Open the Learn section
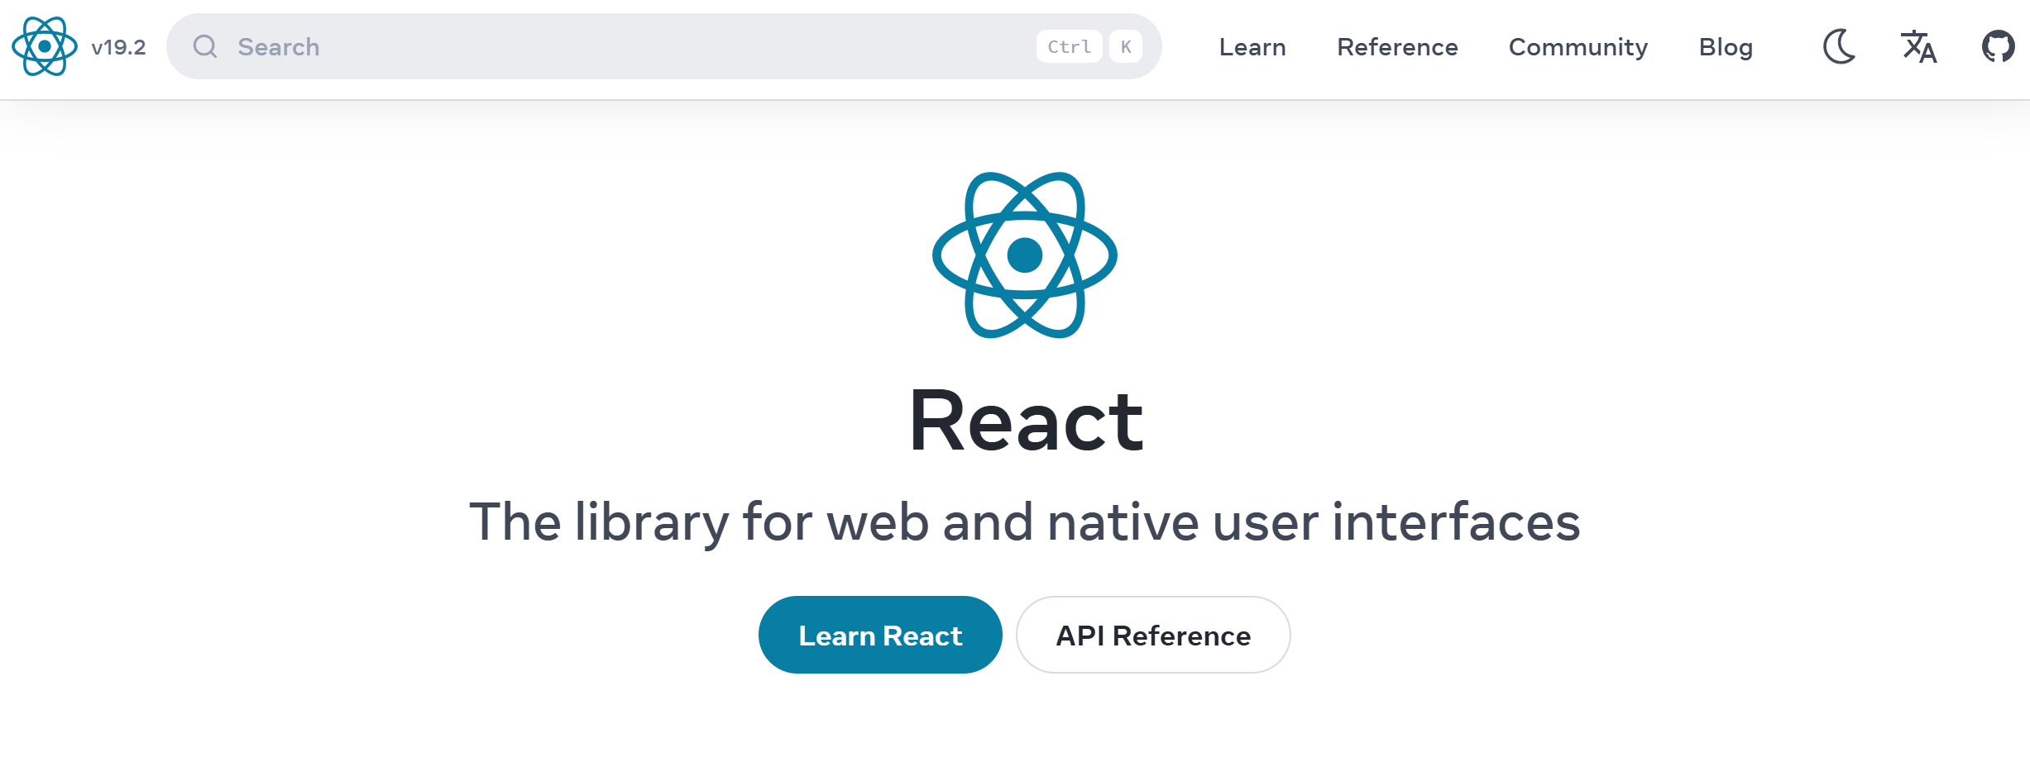The width and height of the screenshot is (2030, 781). 1252,47
